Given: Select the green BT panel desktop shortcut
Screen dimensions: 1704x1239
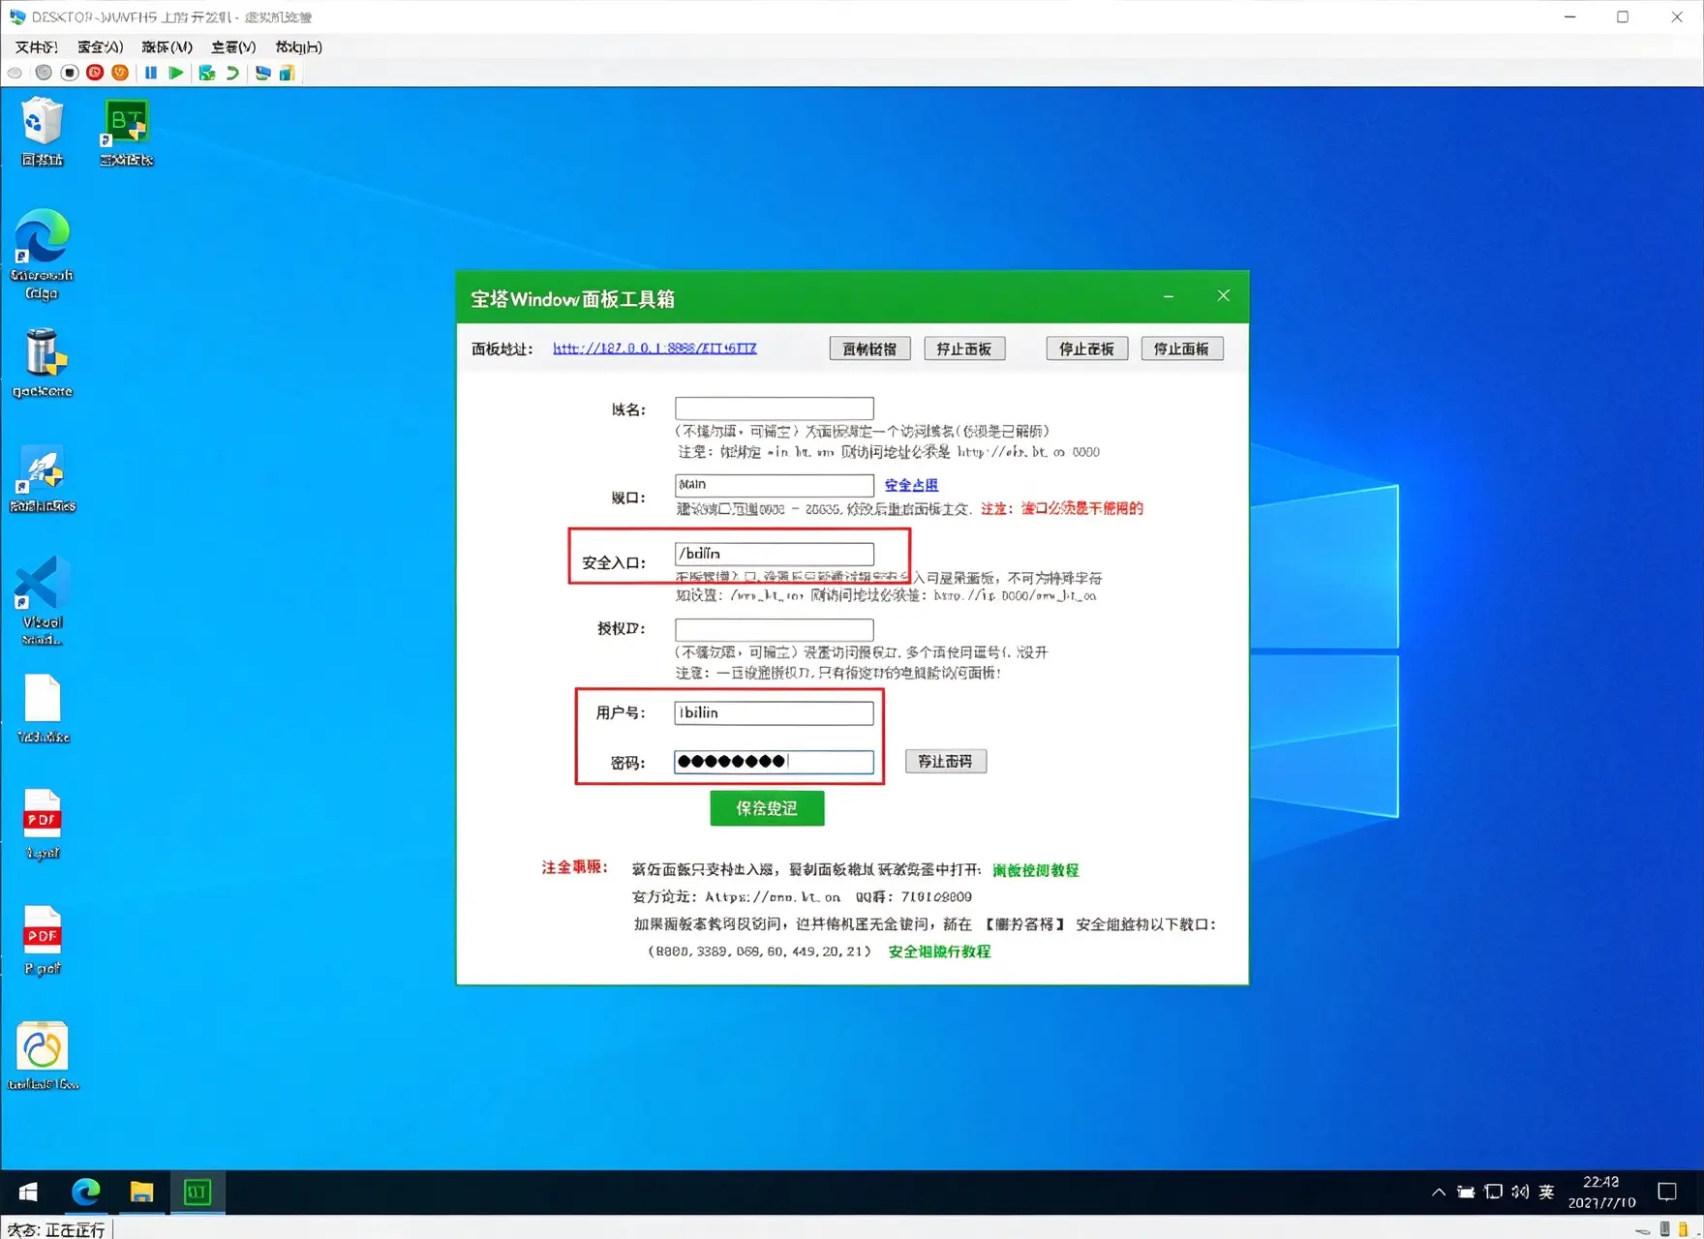Looking at the screenshot, I should (x=127, y=132).
